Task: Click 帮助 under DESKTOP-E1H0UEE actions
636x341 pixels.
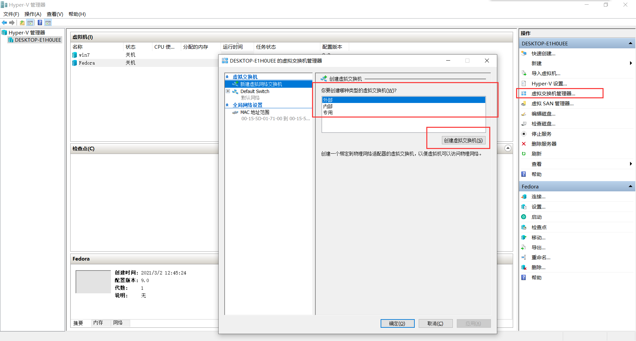Action: tap(536, 174)
